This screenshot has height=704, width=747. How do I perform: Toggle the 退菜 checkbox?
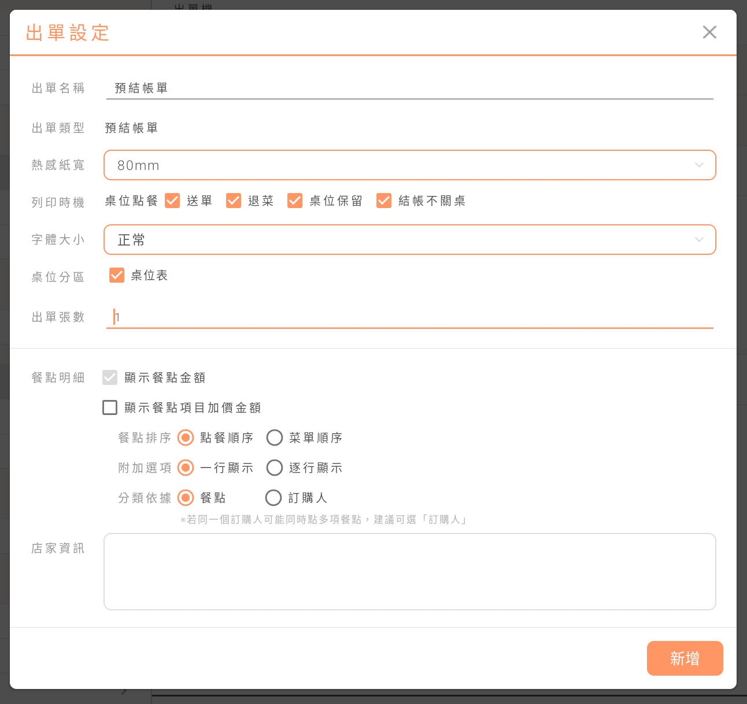[295, 201]
